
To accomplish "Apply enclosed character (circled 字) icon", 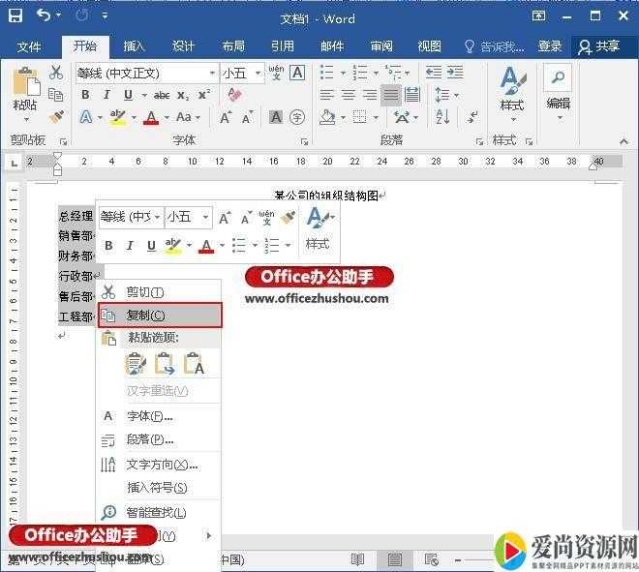I will point(297,117).
